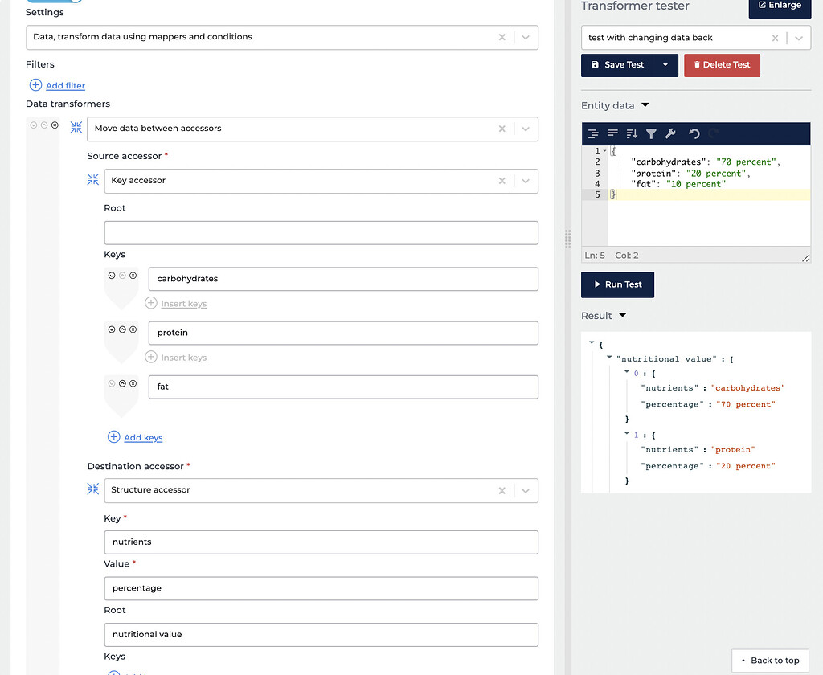The height and width of the screenshot is (675, 823).
Task: Collapse the Key accessor section
Action: point(93,179)
